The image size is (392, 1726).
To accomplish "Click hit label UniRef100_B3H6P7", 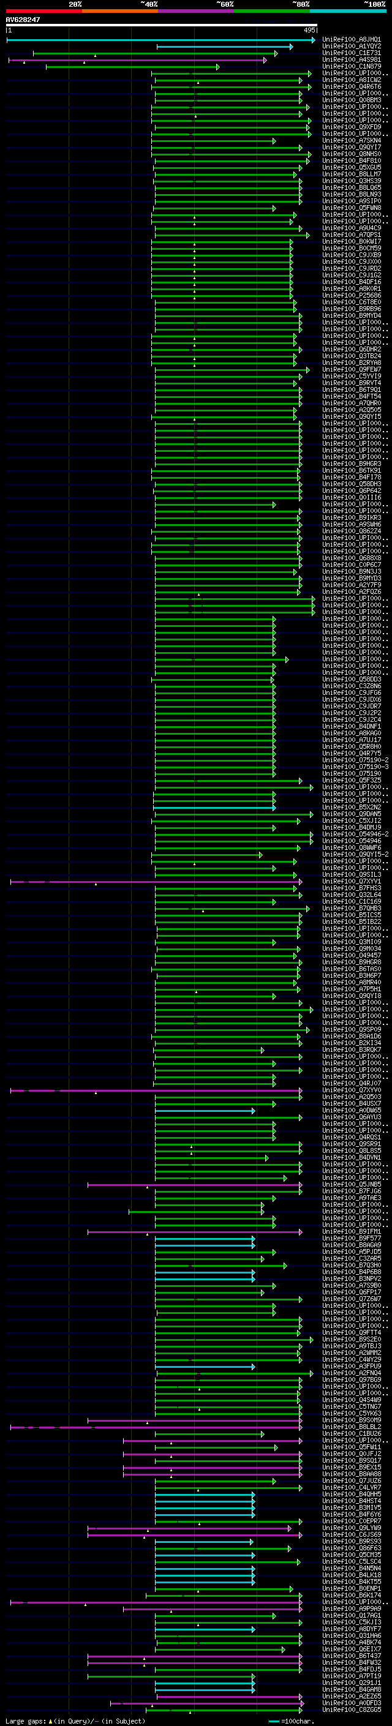I will tap(352, 975).
